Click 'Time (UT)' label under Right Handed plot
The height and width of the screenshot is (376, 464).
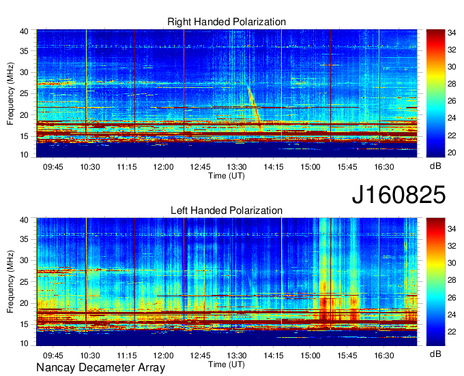click(x=227, y=176)
